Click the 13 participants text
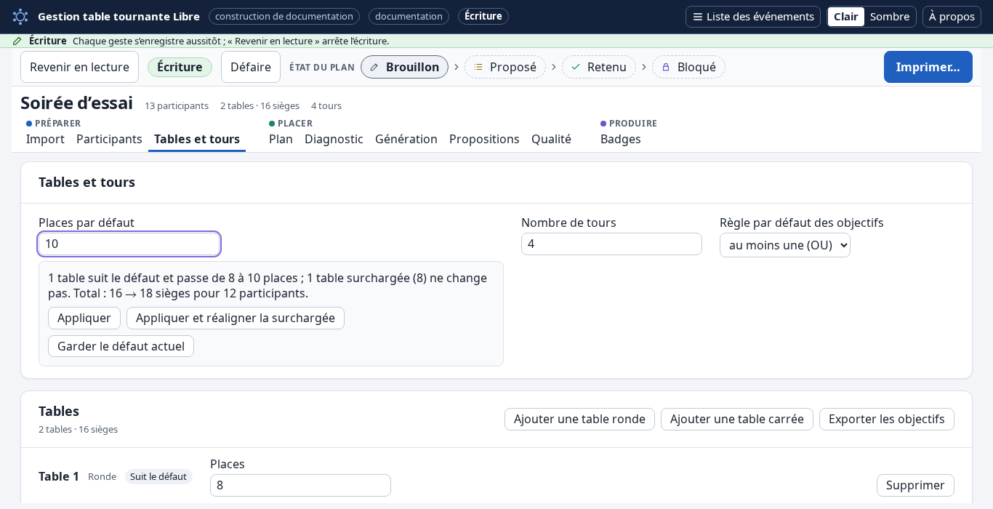Screen dimensions: 993x509 coord(177,105)
